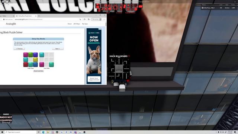
Task: Click the HACK BILLBOARD prompt in the game
Action: point(119,56)
